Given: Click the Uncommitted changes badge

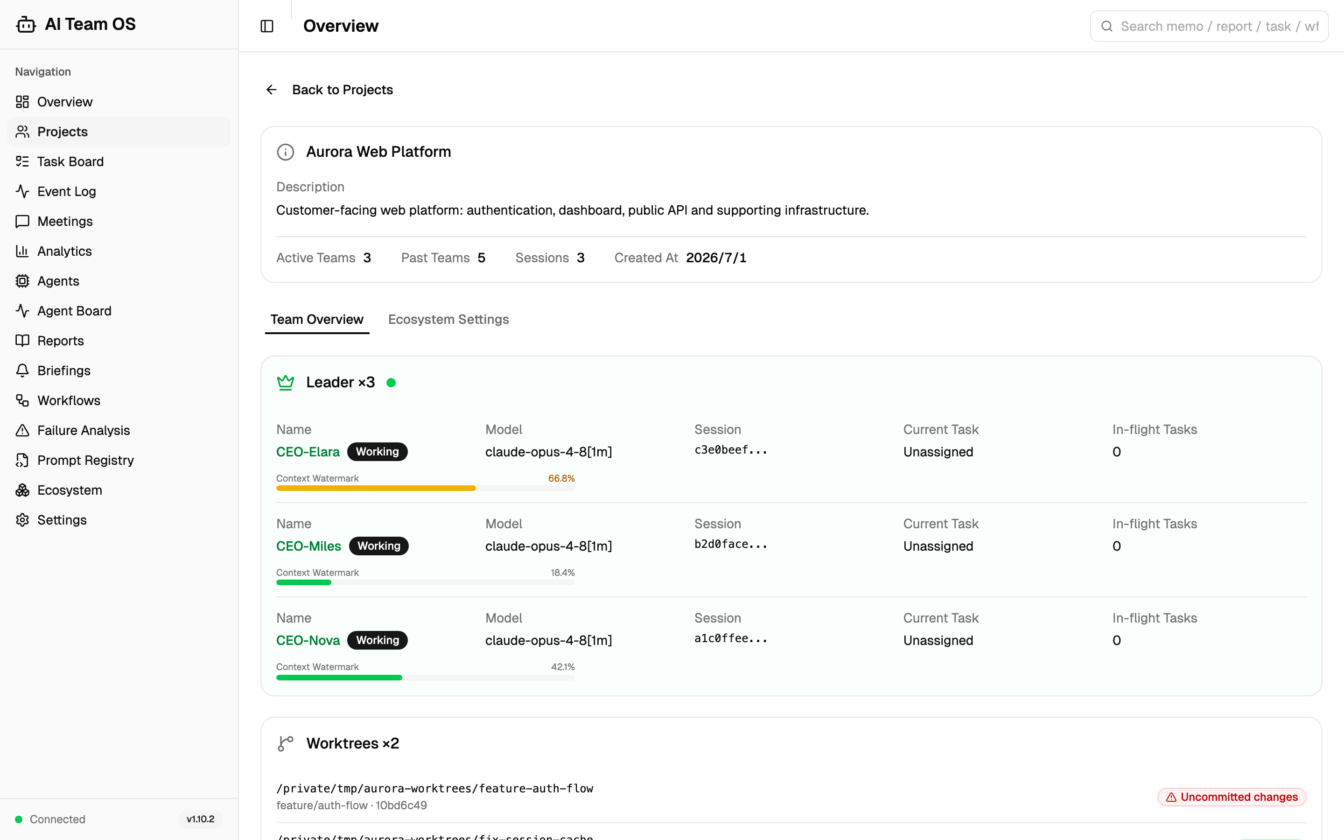Looking at the screenshot, I should 1232,797.
